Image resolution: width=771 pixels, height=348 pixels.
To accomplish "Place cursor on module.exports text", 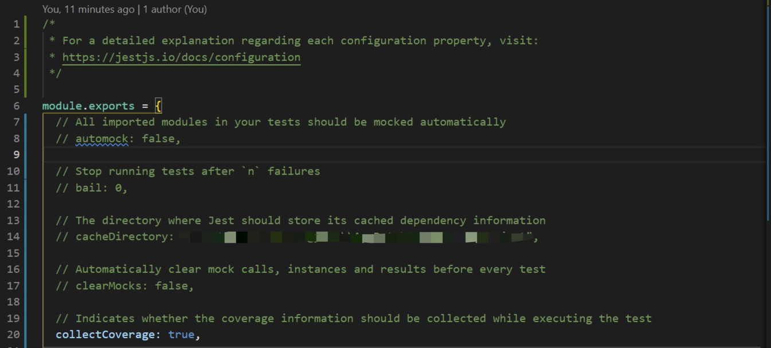I will (x=88, y=106).
